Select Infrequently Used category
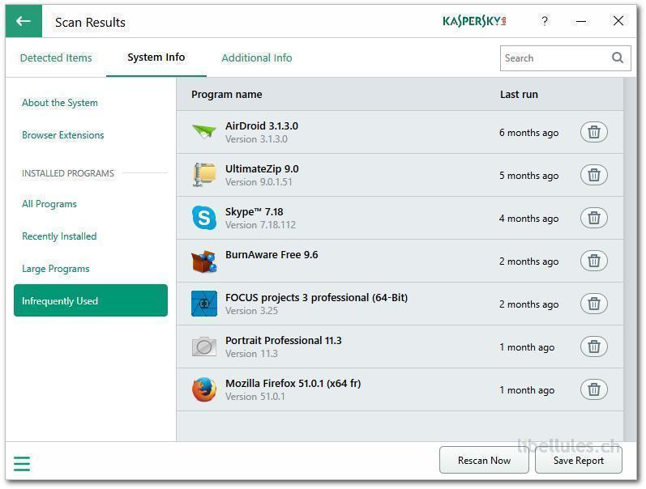Image resolution: width=646 pixels, height=489 pixels. 91,300
